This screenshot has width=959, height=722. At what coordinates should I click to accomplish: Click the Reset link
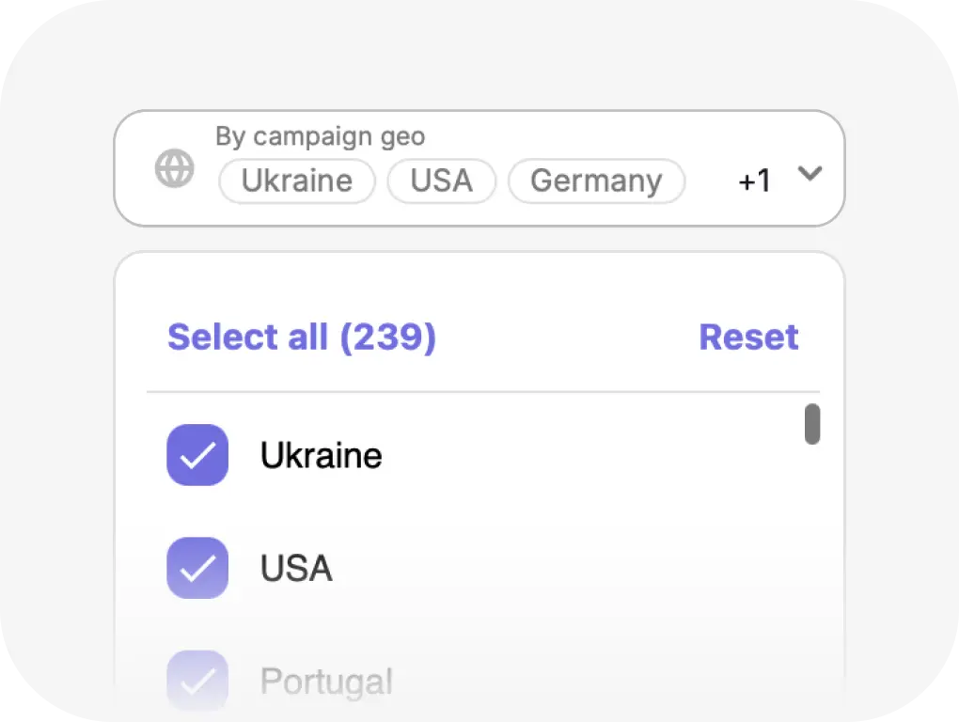(x=748, y=337)
